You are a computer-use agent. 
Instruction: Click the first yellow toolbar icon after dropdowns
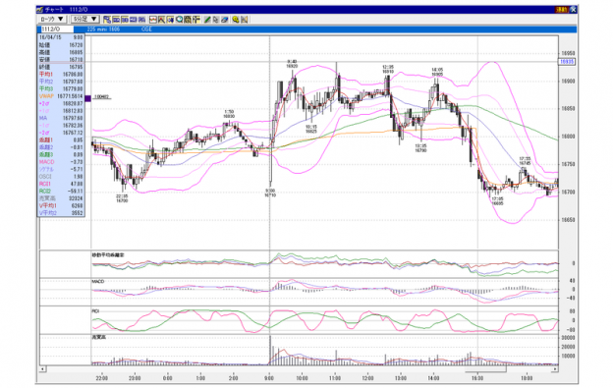point(107,19)
